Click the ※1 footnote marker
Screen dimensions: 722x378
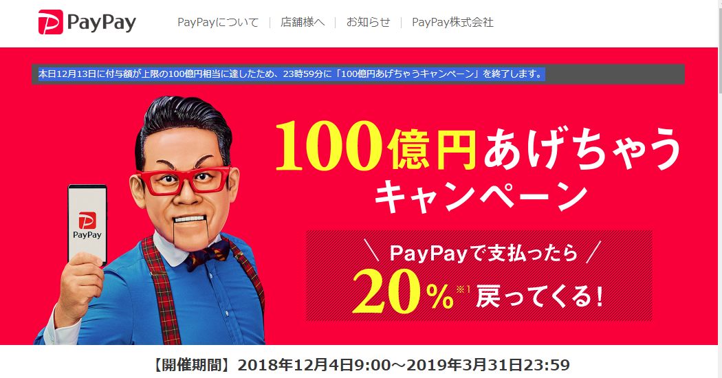(463, 289)
